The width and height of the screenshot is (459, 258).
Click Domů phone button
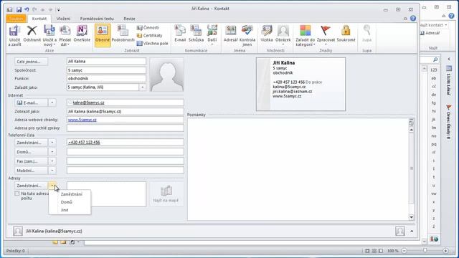pos(31,152)
